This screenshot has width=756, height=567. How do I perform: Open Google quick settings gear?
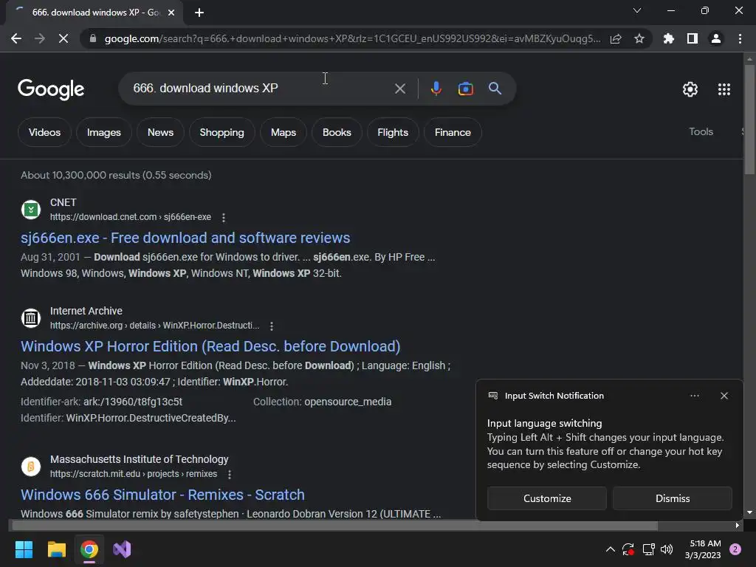tap(690, 89)
